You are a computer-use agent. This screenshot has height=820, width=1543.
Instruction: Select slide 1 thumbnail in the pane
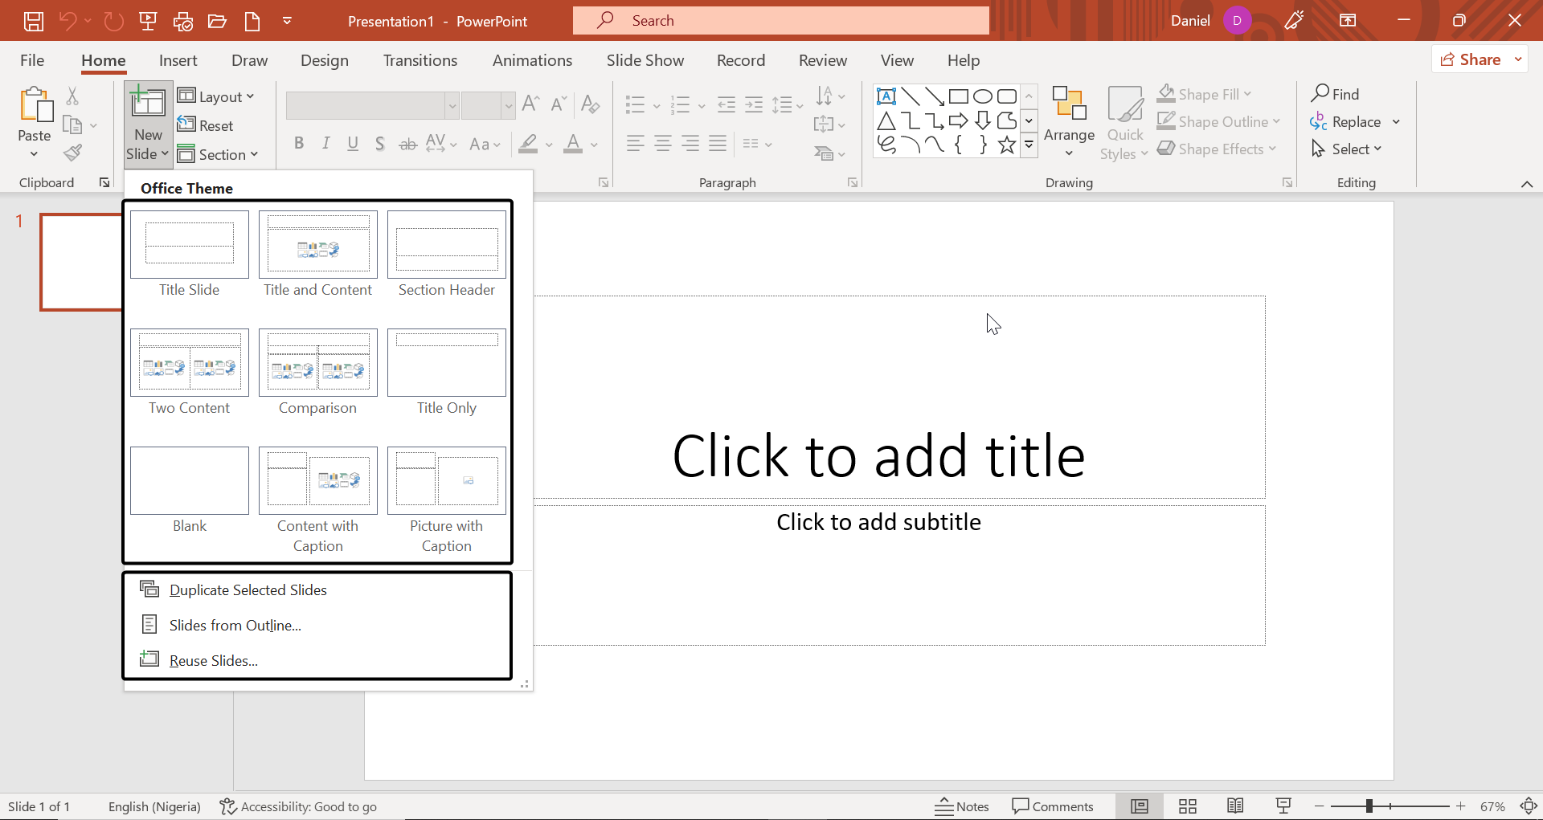80,262
